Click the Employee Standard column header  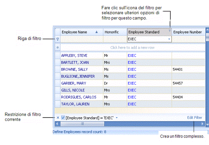coord(149,32)
